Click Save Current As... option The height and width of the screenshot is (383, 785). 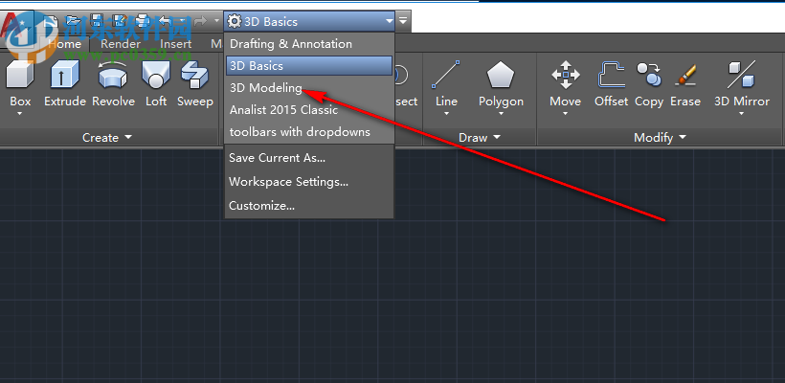coord(277,158)
